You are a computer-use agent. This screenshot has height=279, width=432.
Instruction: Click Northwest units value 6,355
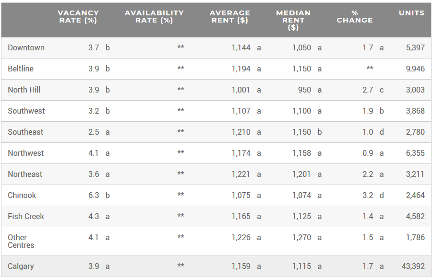pos(415,153)
